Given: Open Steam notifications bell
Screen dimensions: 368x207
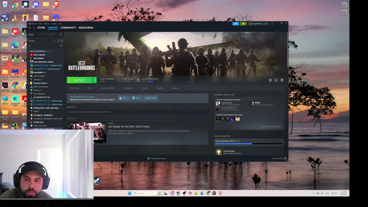Looking at the screenshot, I should 243,24.
